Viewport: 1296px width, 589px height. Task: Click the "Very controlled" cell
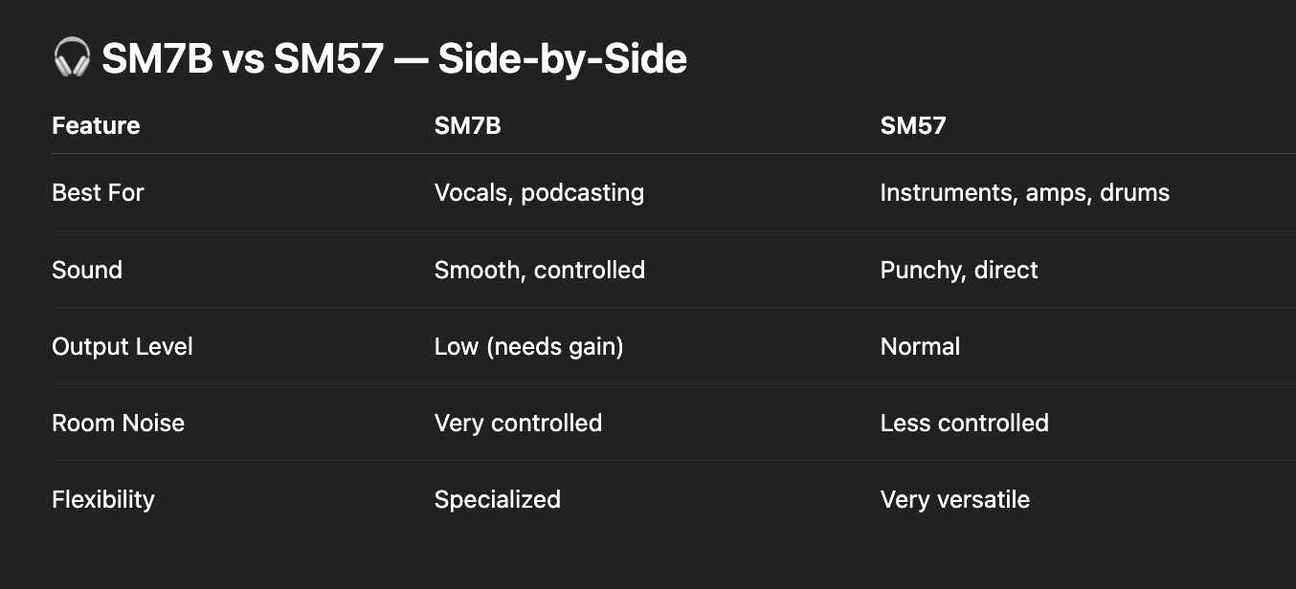click(x=518, y=423)
